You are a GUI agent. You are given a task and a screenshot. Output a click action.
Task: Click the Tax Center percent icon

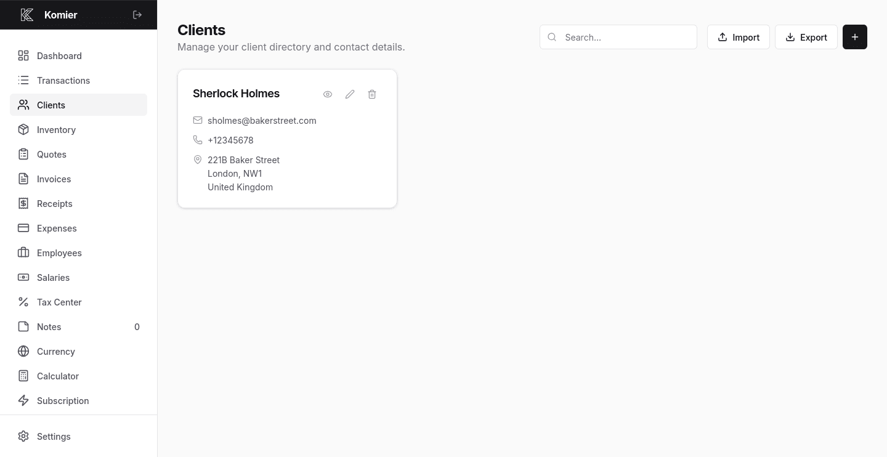23,302
